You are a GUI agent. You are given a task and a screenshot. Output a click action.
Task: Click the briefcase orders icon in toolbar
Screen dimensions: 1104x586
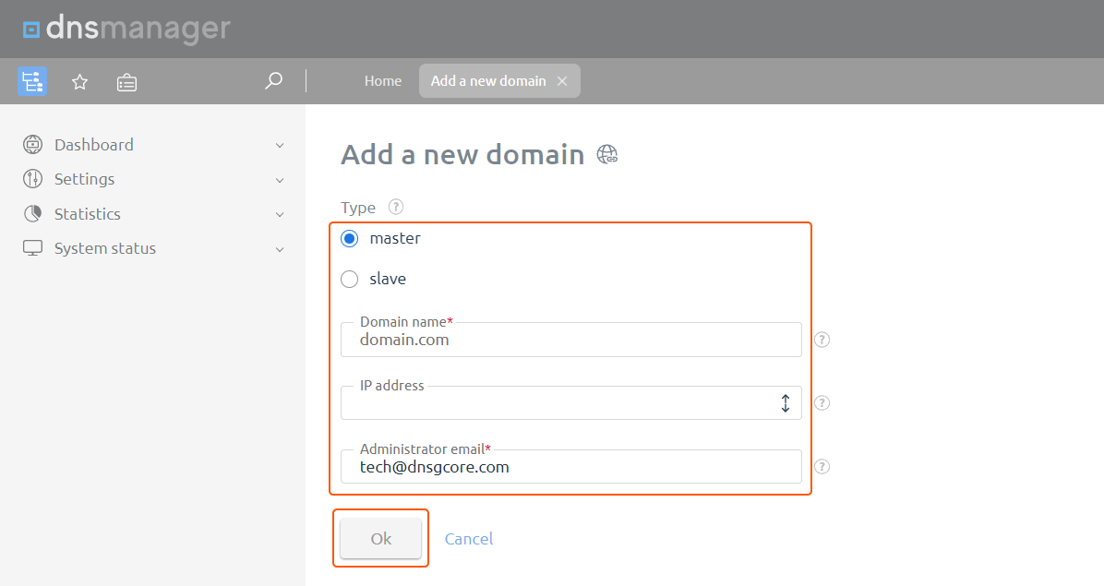point(126,81)
